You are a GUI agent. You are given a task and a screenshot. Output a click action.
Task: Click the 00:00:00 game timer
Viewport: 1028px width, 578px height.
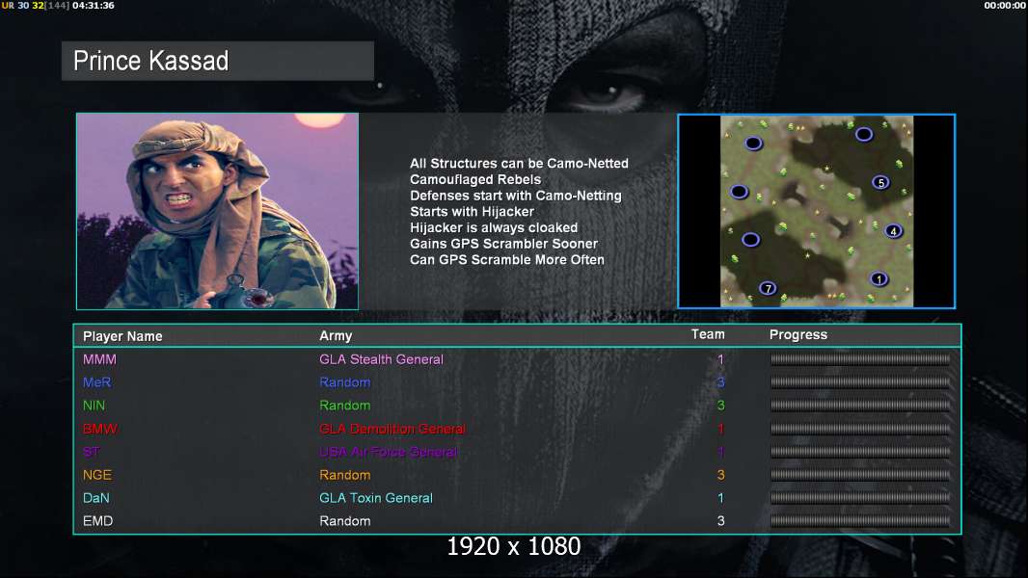pyautogui.click(x=1005, y=5)
